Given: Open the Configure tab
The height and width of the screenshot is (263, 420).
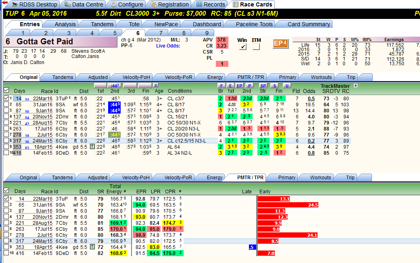Looking at the screenshot, I should tap(127, 4).
